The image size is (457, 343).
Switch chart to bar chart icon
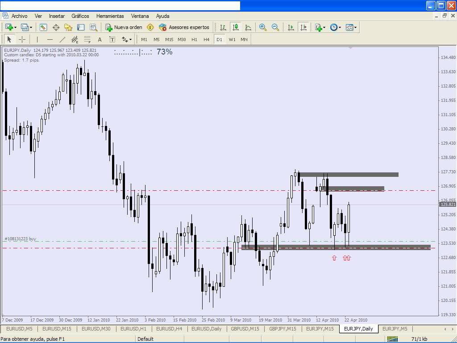(223, 27)
